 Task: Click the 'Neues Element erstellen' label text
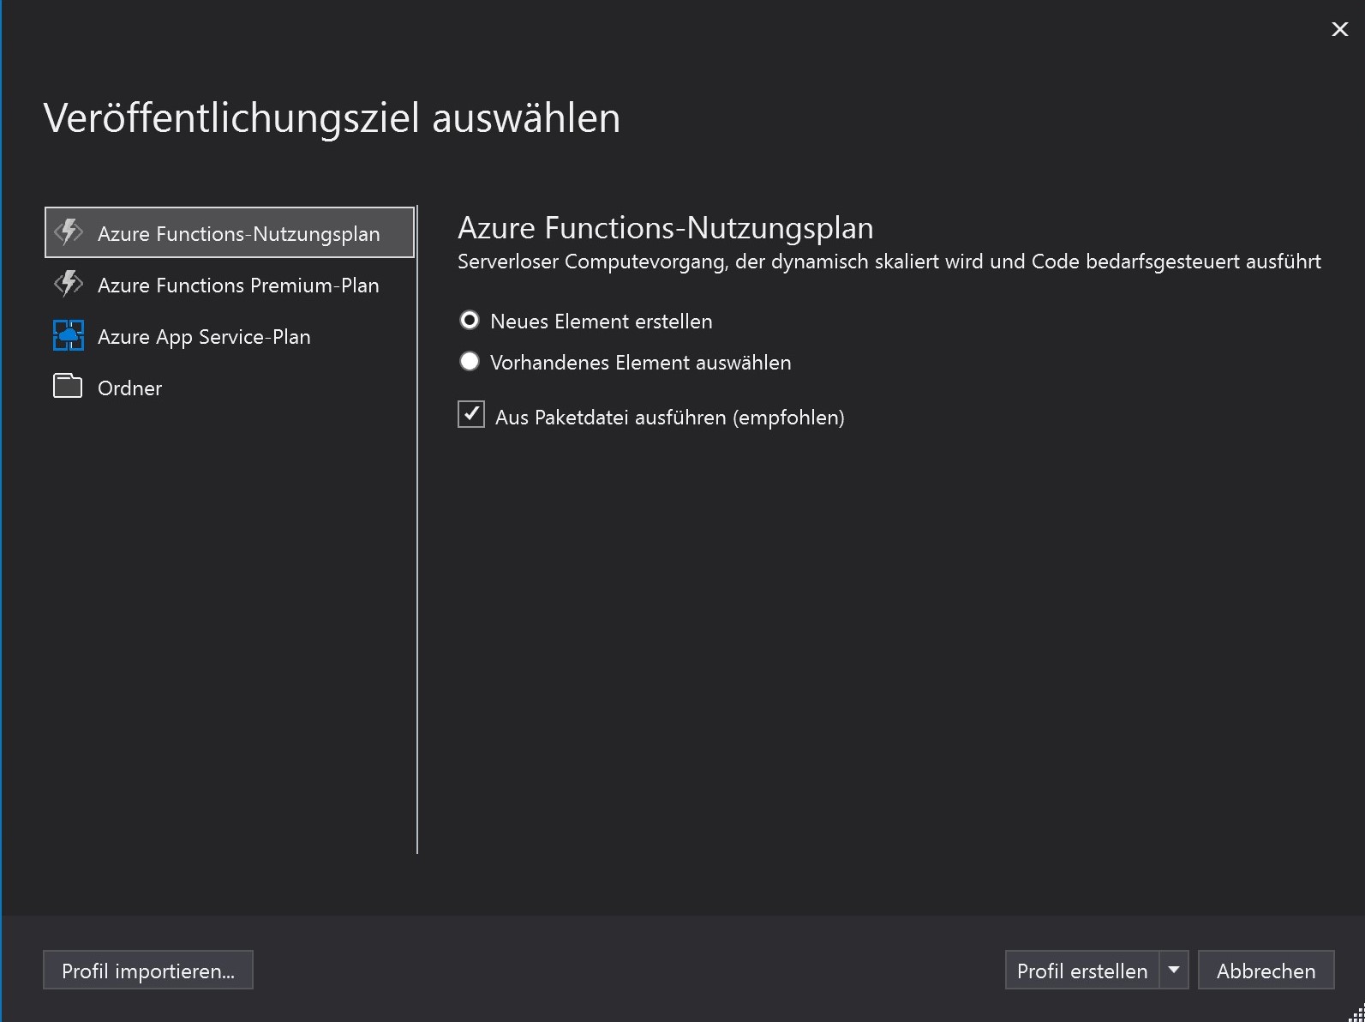point(601,322)
